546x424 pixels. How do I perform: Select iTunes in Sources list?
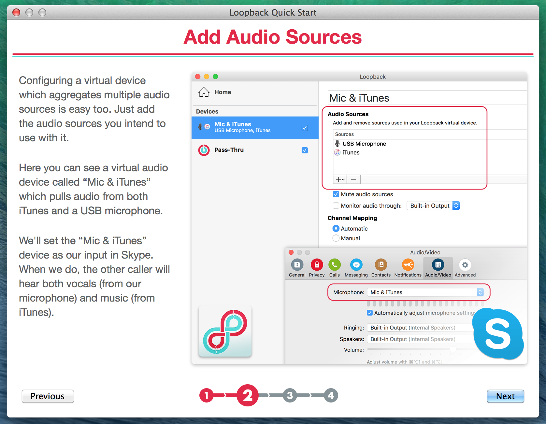click(x=351, y=152)
